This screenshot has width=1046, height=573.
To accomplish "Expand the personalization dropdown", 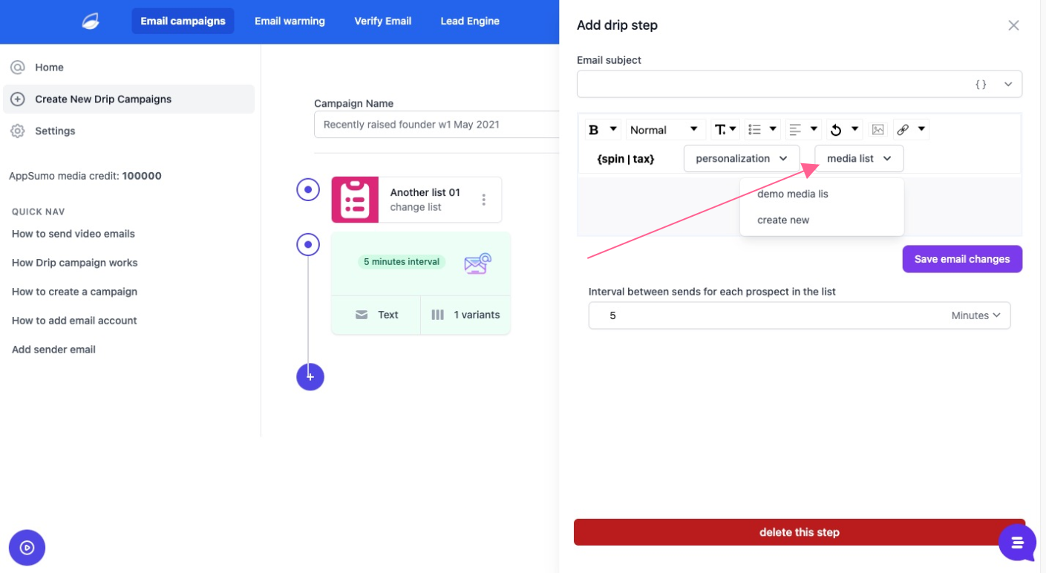I will (741, 159).
